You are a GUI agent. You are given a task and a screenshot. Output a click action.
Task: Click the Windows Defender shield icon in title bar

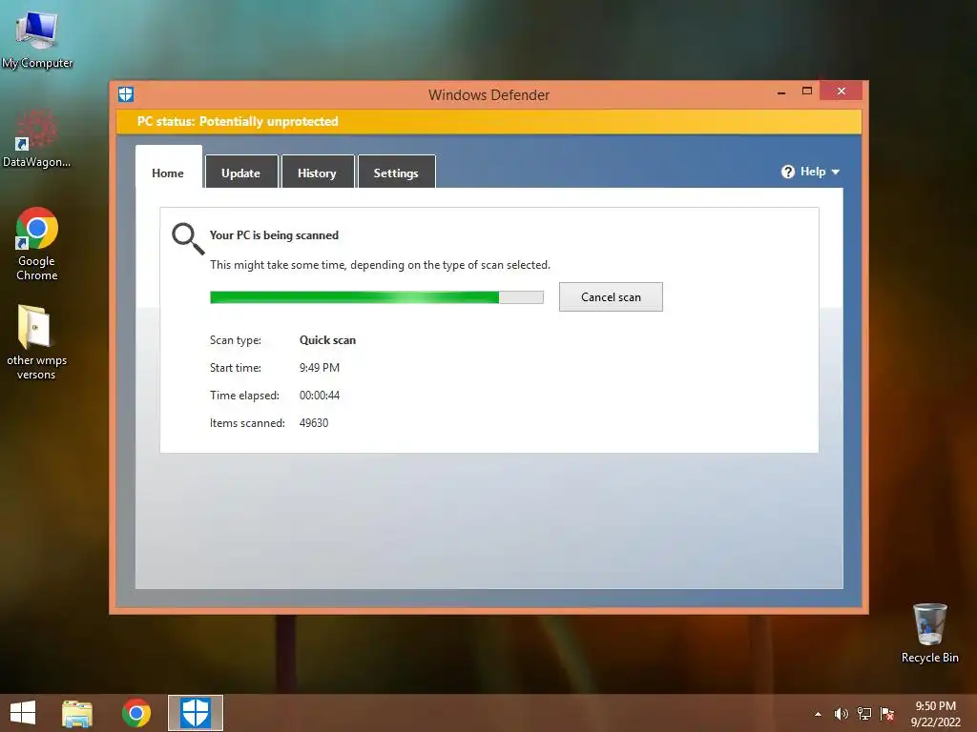126,94
